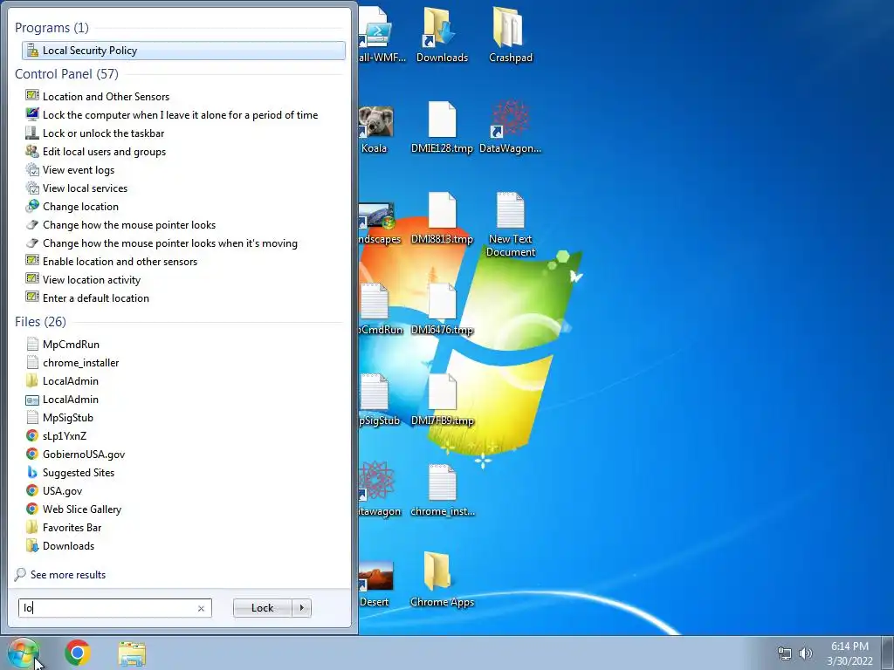
Task: Select Koala image on desktop
Action: pos(375,130)
